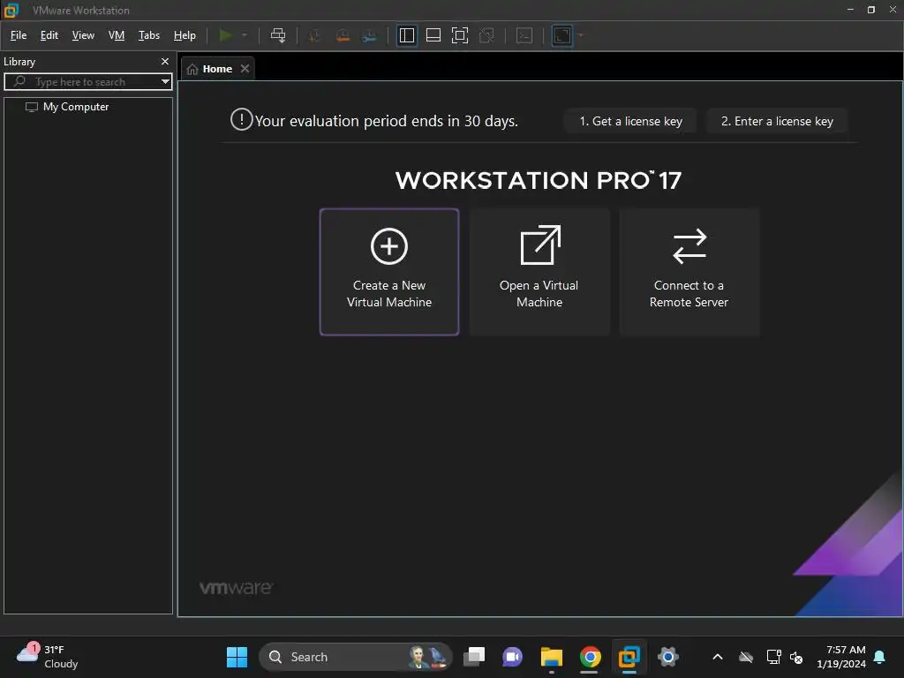Close the Home tab

tap(245, 69)
